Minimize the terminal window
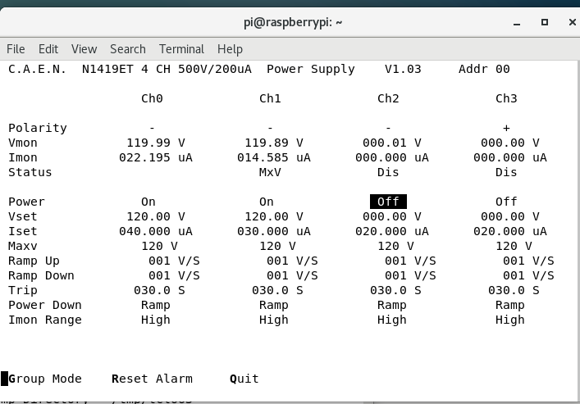The width and height of the screenshot is (580, 404). (517, 23)
